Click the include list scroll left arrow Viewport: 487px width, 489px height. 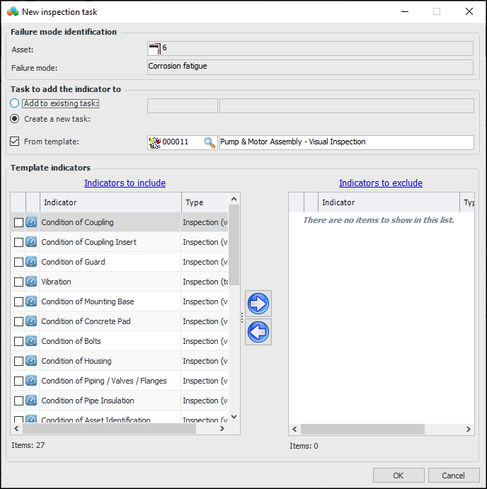(x=16, y=429)
